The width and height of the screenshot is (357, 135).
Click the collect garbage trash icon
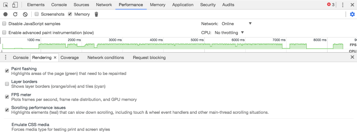pos(96,14)
